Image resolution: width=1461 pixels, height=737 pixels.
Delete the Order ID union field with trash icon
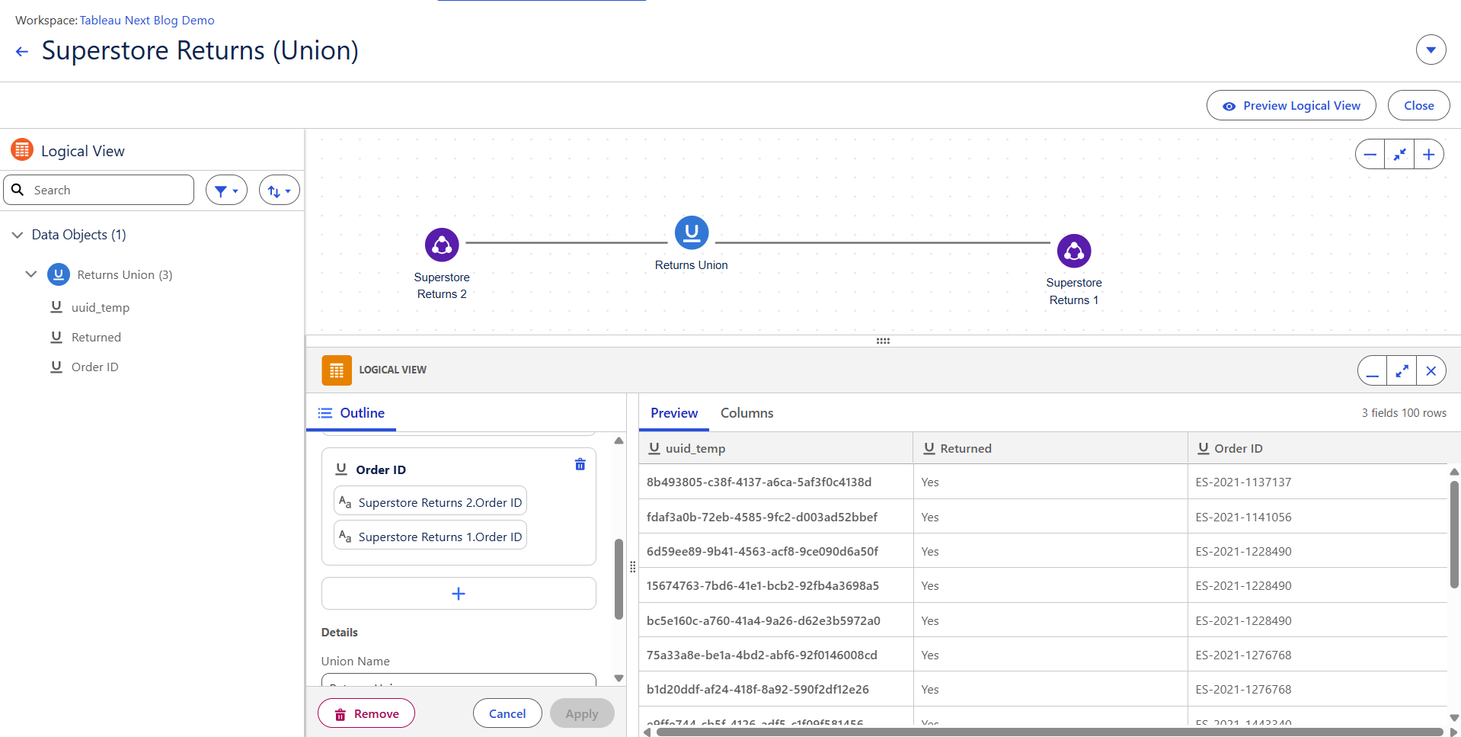[x=580, y=464]
